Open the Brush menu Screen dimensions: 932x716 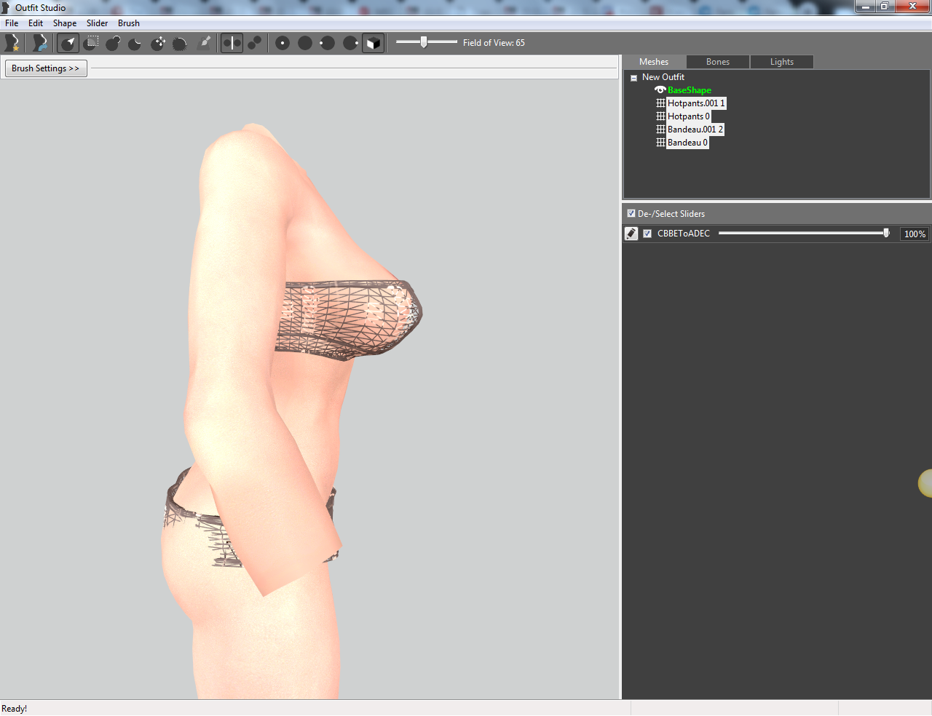point(129,23)
